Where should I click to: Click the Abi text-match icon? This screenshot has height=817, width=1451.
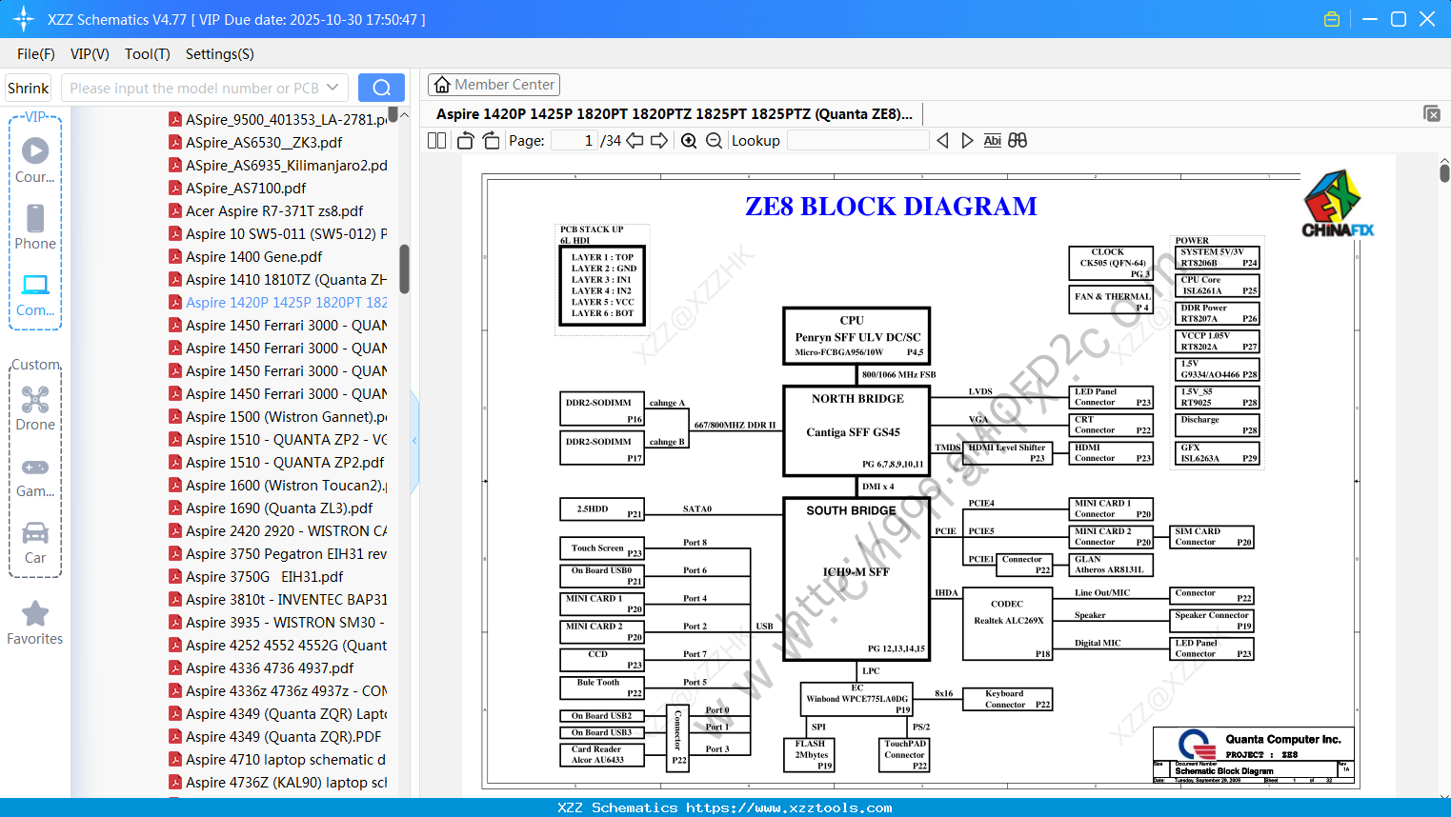coord(992,141)
